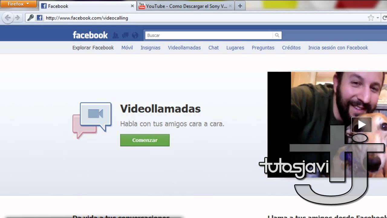Click the video call speech bubble icon
This screenshot has width=387, height=218.
coord(92,120)
